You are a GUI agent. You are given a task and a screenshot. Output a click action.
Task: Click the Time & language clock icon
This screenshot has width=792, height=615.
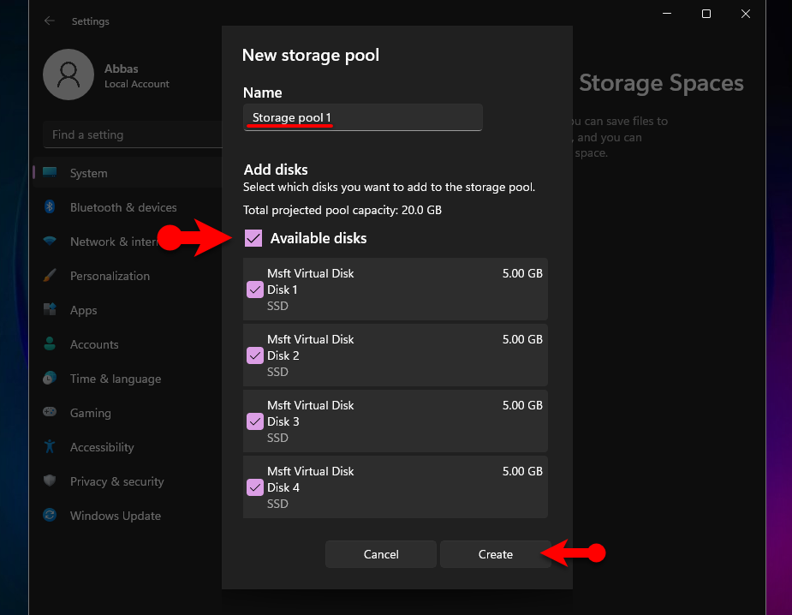pos(50,378)
